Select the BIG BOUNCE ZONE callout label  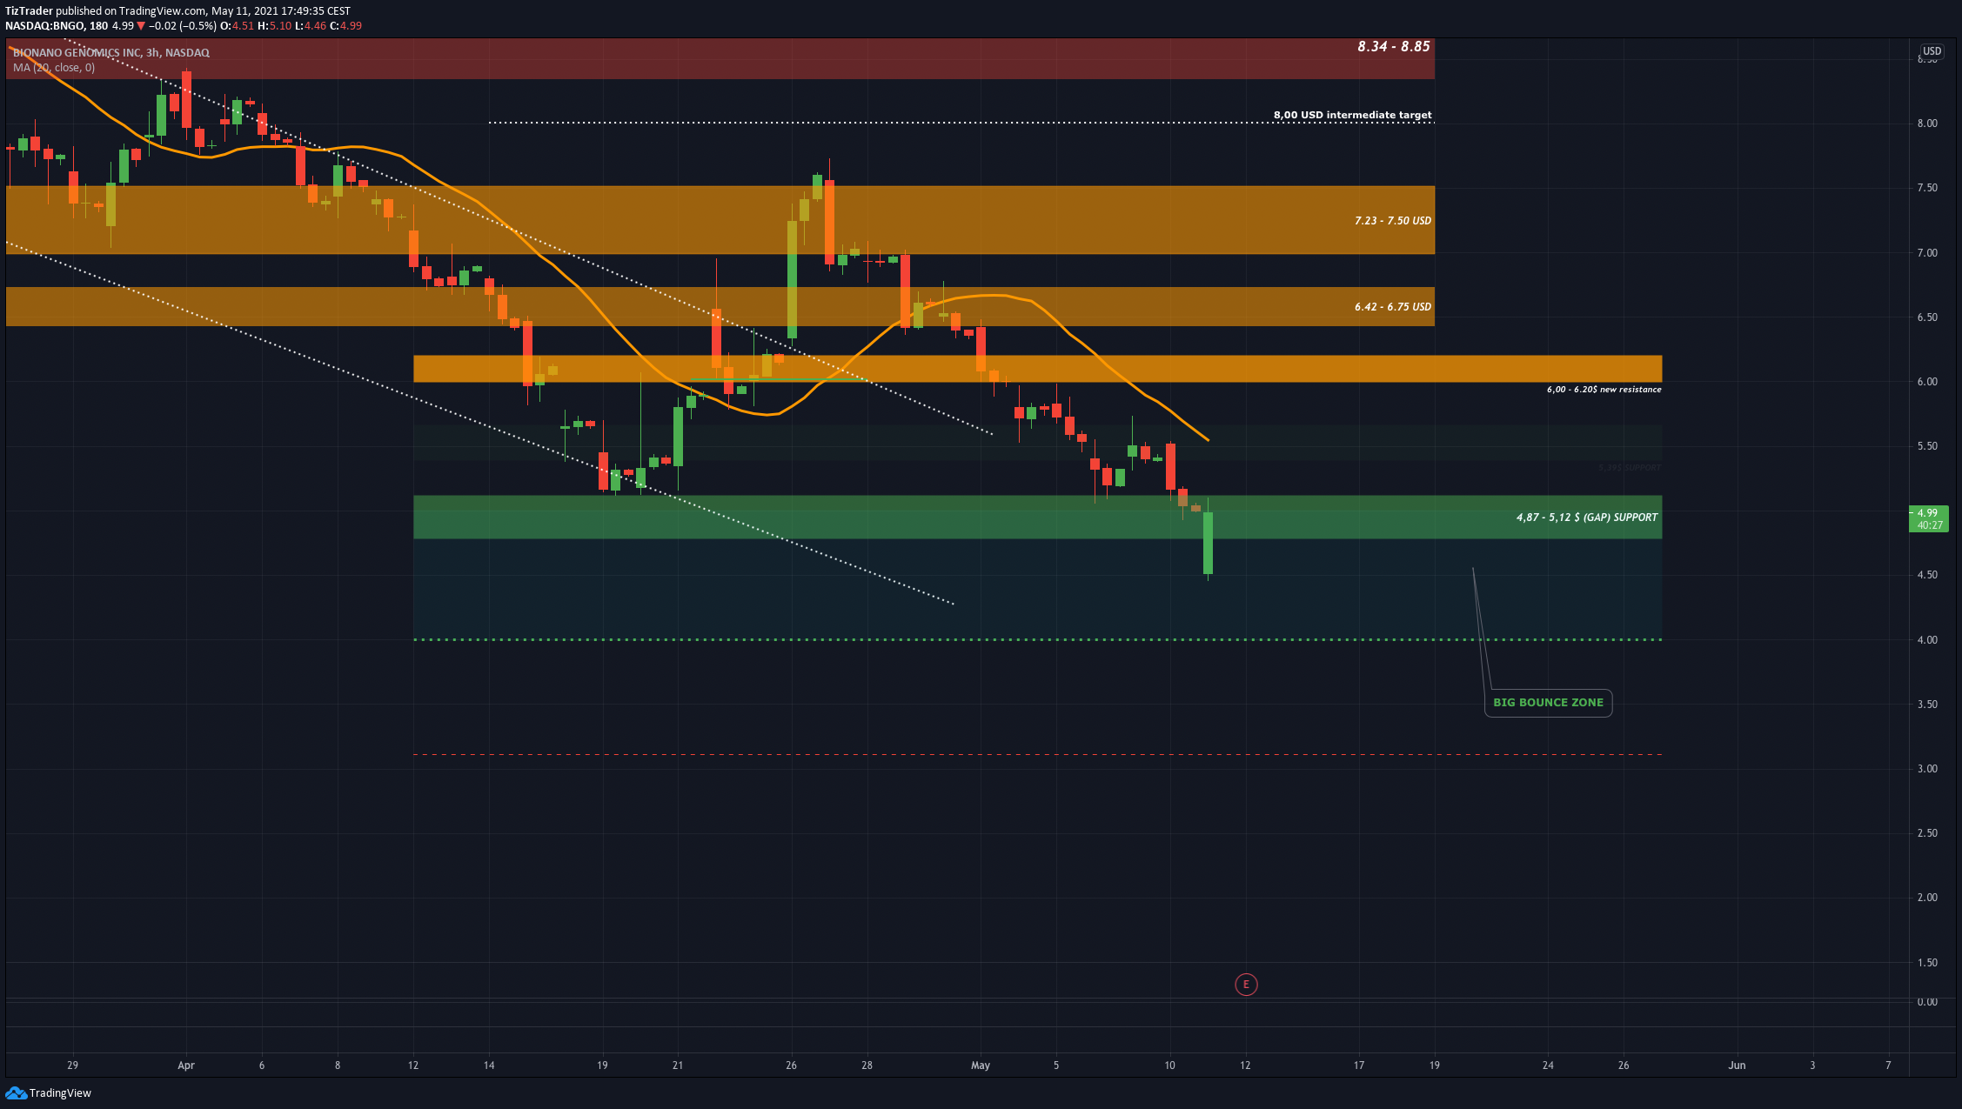point(1548,703)
